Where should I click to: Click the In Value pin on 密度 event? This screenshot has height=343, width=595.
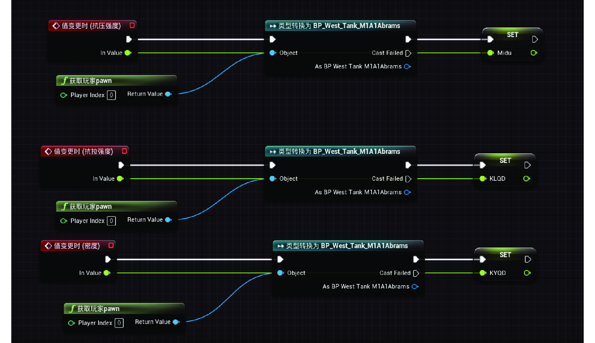pos(107,273)
